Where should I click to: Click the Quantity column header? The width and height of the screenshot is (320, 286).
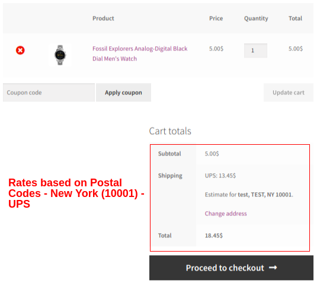coord(256,18)
